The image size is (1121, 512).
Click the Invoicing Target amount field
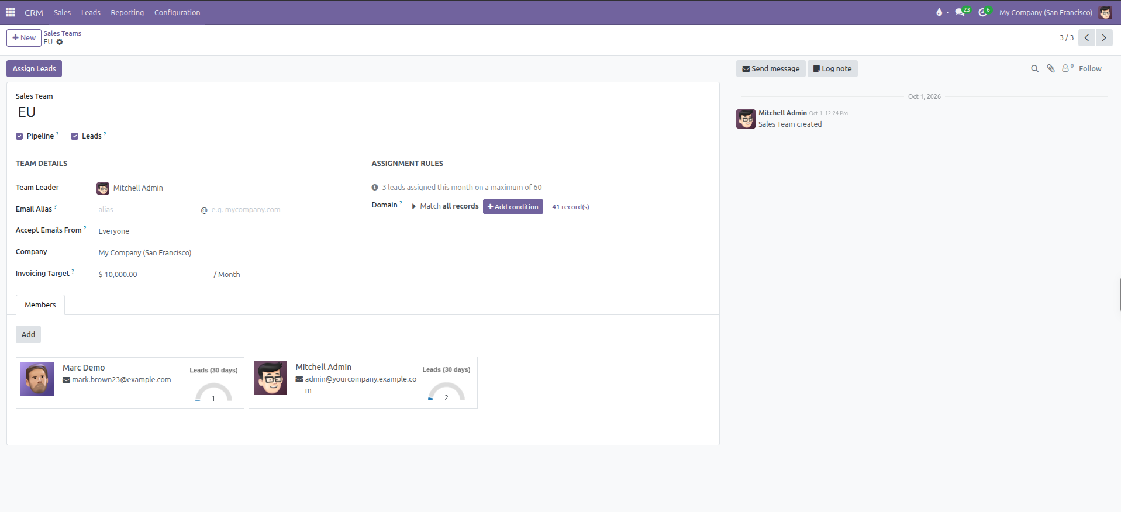click(153, 275)
